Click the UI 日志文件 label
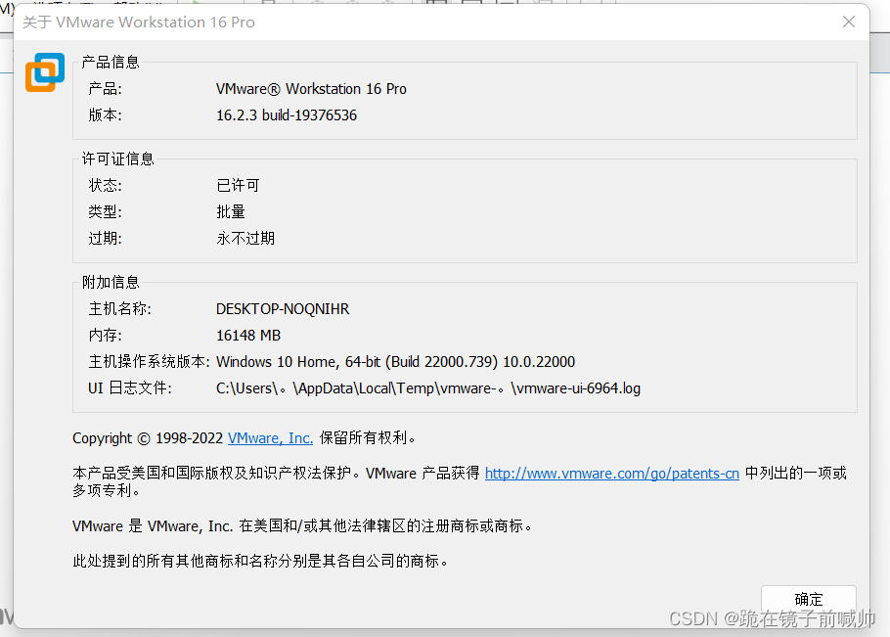The width and height of the screenshot is (890, 637). [x=130, y=388]
